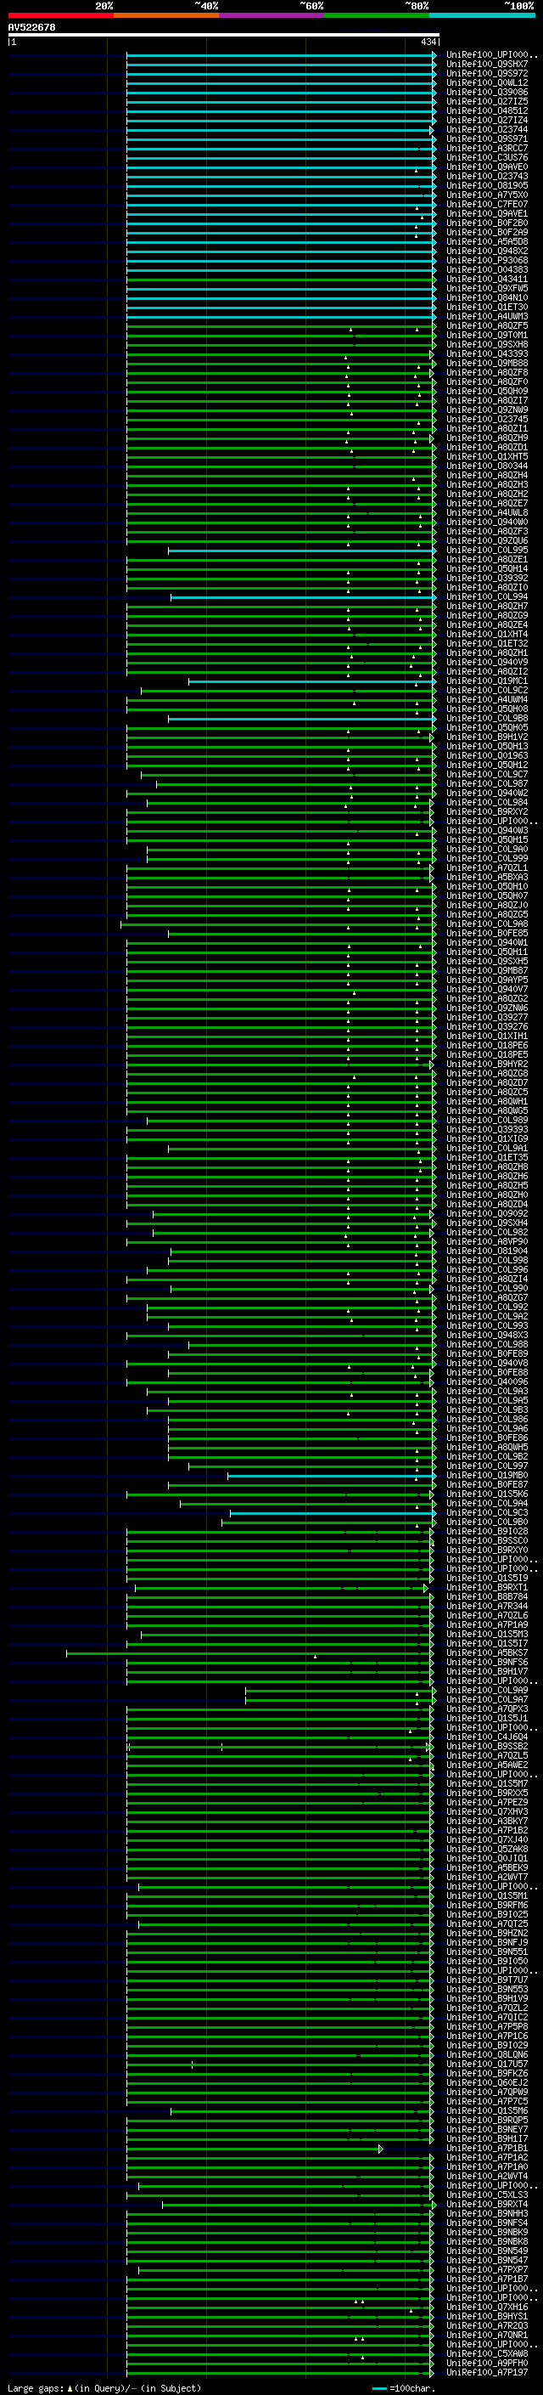Select hit label UniRef100_Q84N10
543x2395 pixels.
pos(487,297)
